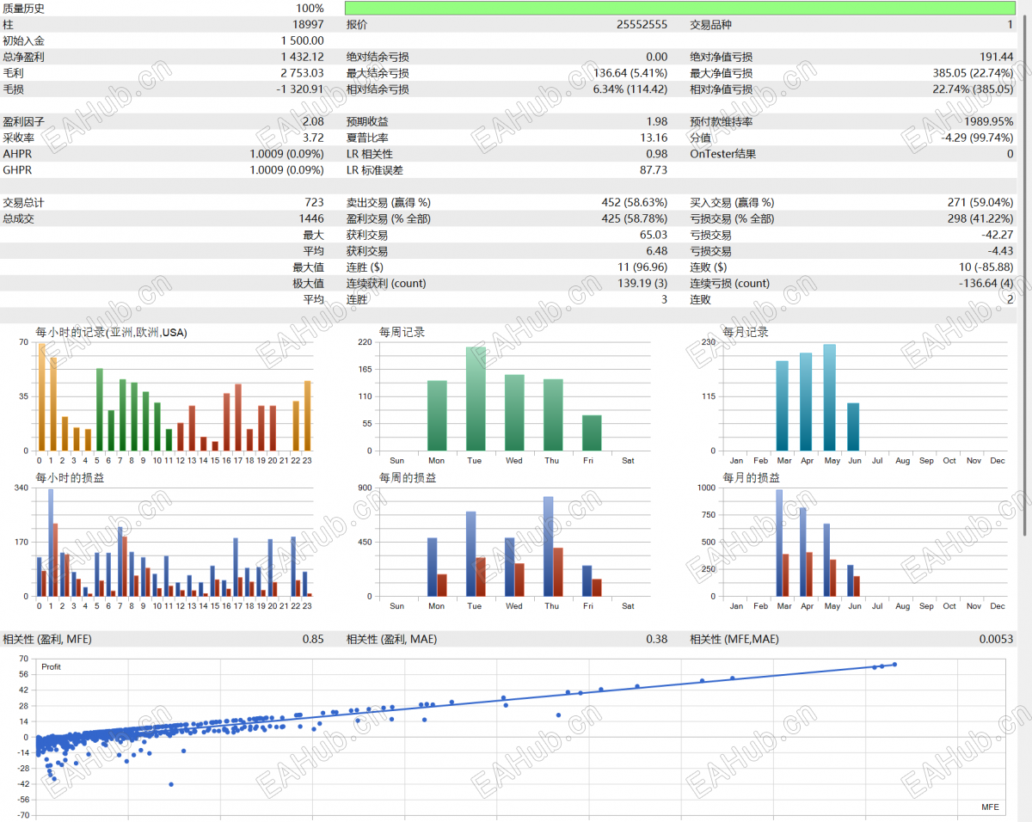1032x822 pixels.
Task: Click the 报价 ticks value 25552555
Action: pyautogui.click(x=642, y=24)
